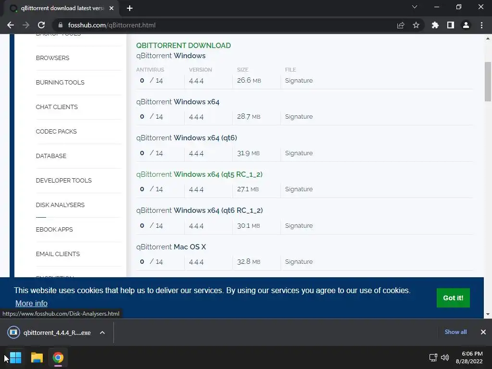The image size is (492, 369).
Task: Open the site padlock information
Action: click(x=61, y=25)
